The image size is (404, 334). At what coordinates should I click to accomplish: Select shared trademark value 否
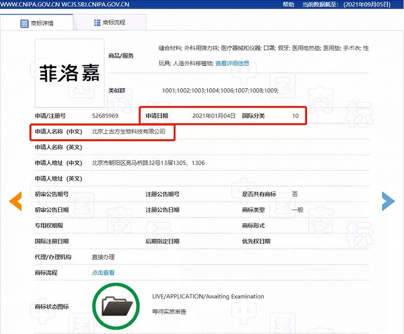pos(295,194)
